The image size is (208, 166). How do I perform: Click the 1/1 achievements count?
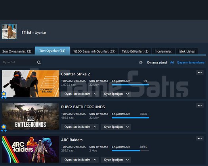145,81
